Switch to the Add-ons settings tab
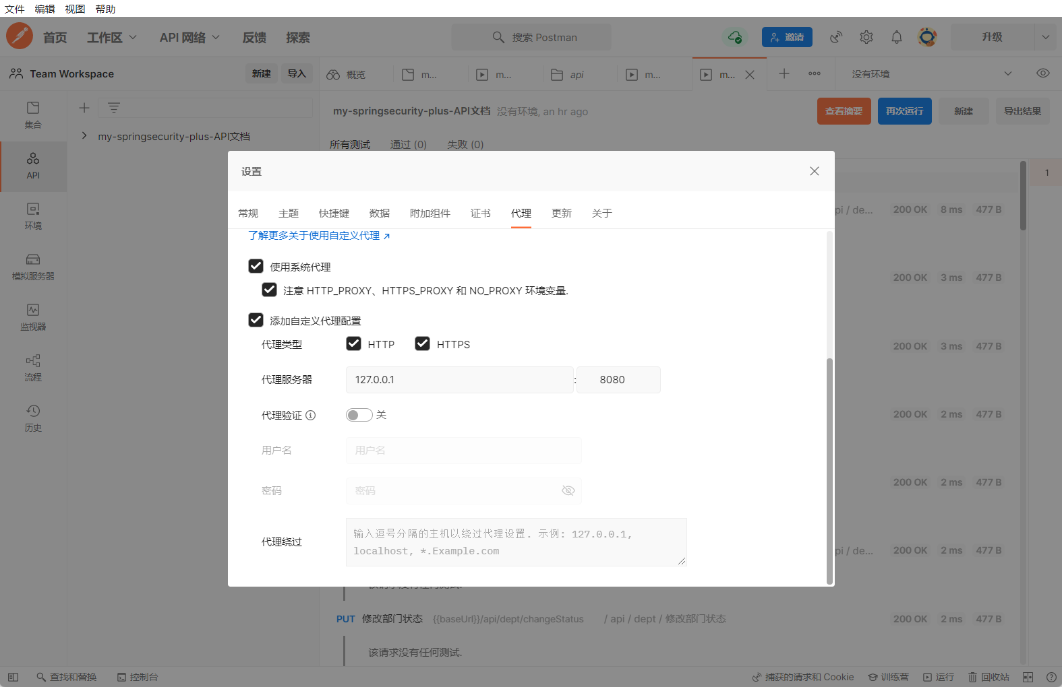Screen dimensions: 1062x687 [x=430, y=213]
